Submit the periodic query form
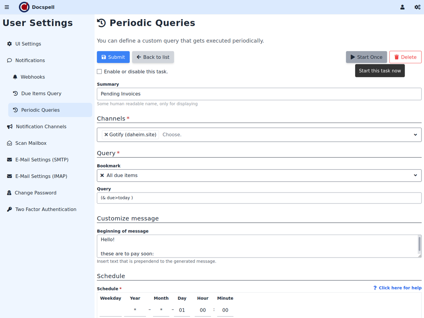The height and width of the screenshot is (318, 424). point(113,57)
